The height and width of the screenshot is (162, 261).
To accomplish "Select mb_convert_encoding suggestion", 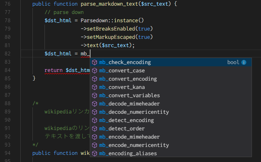I will tap(171, 79).
